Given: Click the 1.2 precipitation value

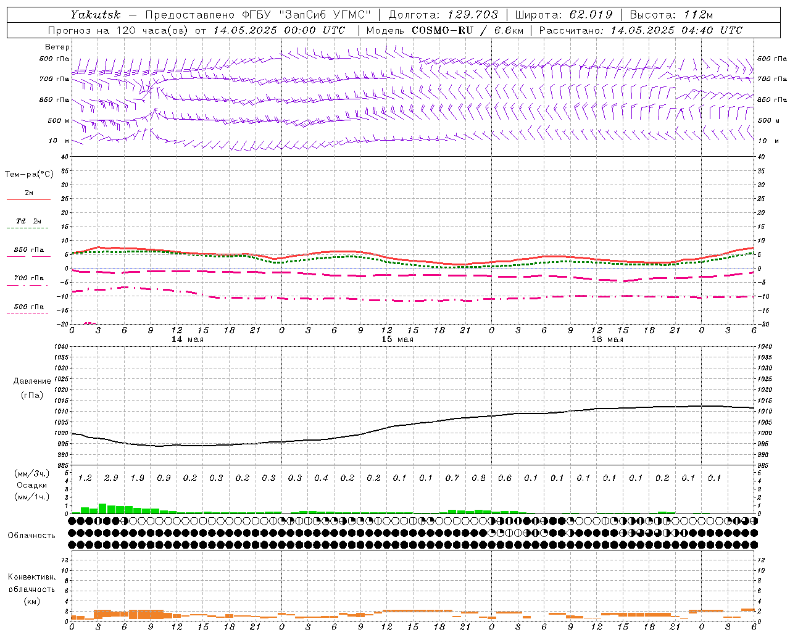Looking at the screenshot, I should pos(85,478).
